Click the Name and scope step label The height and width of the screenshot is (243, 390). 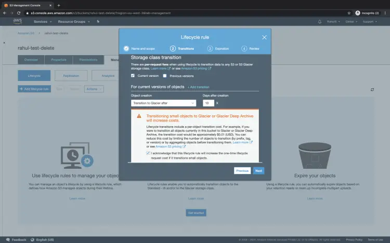(x=143, y=49)
